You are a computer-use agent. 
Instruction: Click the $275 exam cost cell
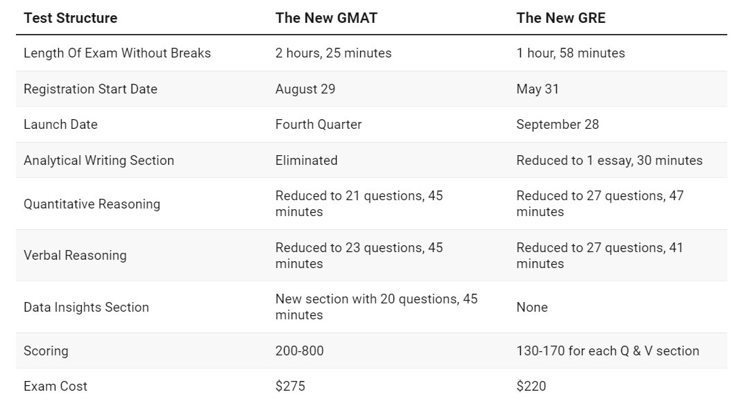(x=290, y=387)
